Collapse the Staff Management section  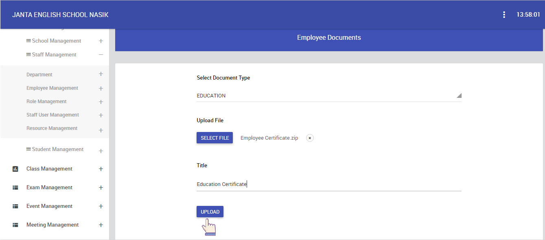coord(101,55)
